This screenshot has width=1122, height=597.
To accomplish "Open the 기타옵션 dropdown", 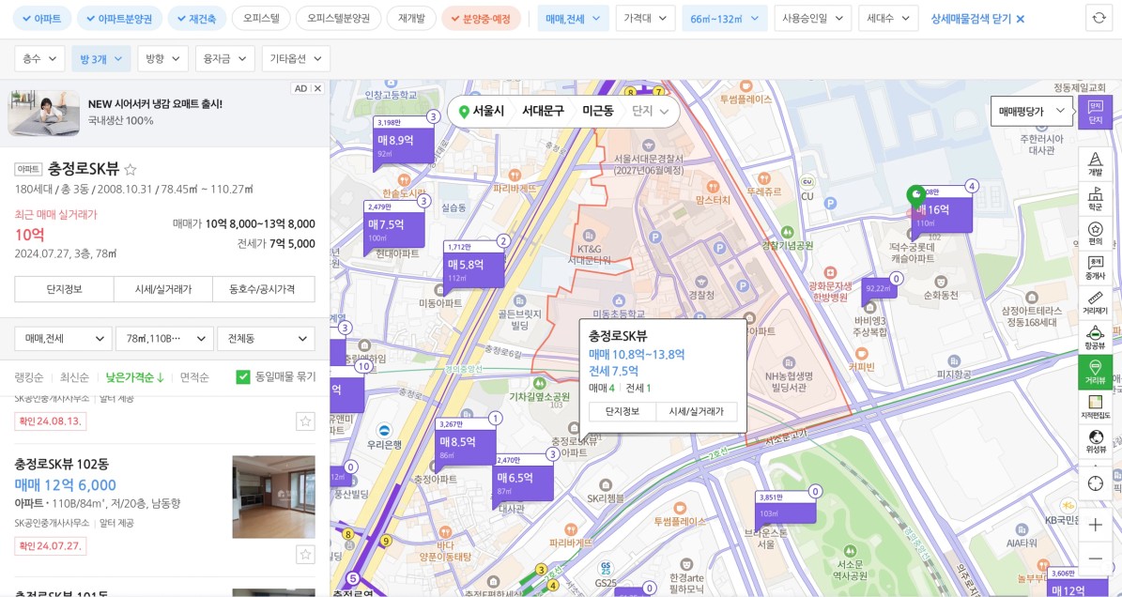I will pyautogui.click(x=296, y=58).
